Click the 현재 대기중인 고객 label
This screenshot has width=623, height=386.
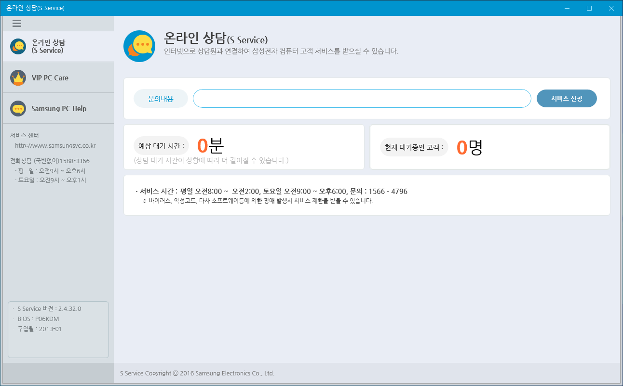coord(414,147)
